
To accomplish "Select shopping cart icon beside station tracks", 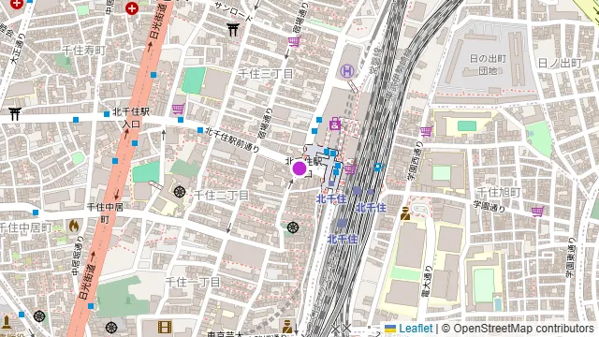I will click(351, 168).
